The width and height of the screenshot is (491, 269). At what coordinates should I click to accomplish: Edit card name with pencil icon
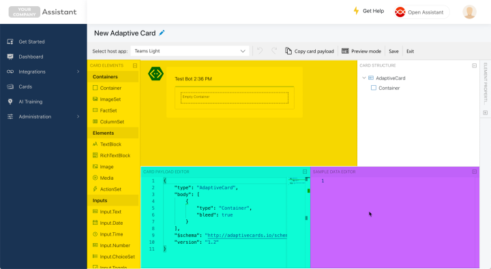162,33
